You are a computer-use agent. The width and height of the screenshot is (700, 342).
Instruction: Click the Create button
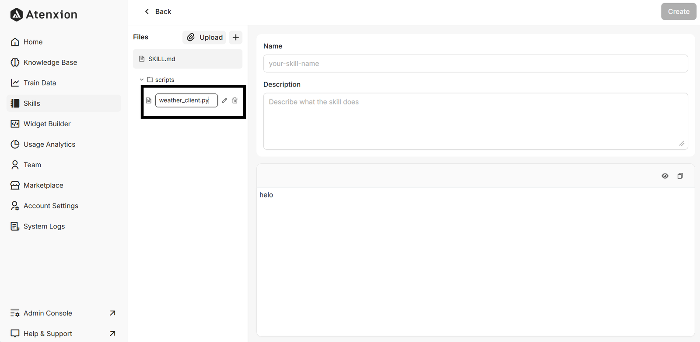click(x=679, y=12)
